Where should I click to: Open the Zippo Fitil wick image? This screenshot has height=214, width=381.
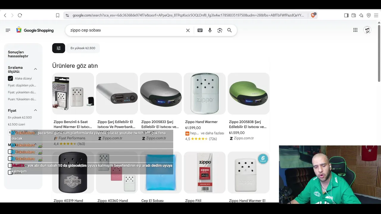tap(204, 172)
